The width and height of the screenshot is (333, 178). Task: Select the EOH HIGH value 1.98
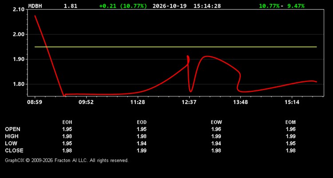(67, 136)
